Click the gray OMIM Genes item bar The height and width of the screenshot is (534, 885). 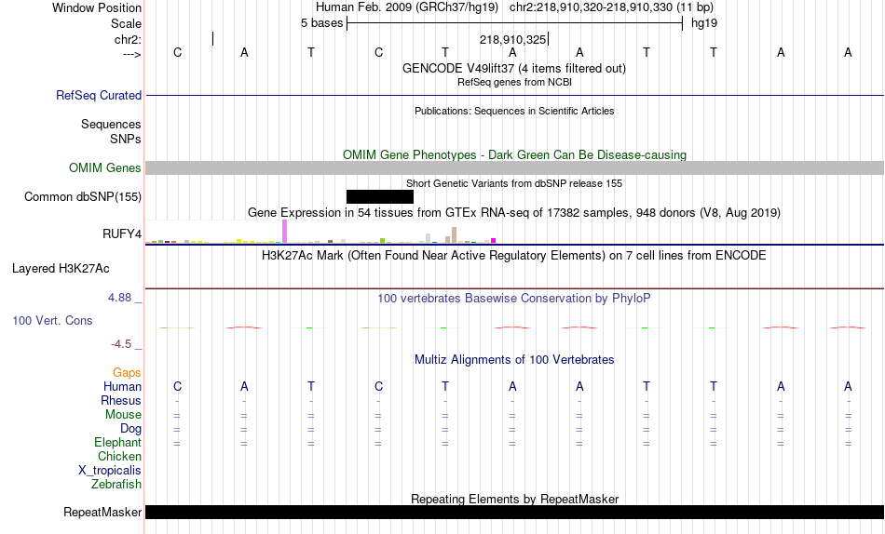pos(515,167)
